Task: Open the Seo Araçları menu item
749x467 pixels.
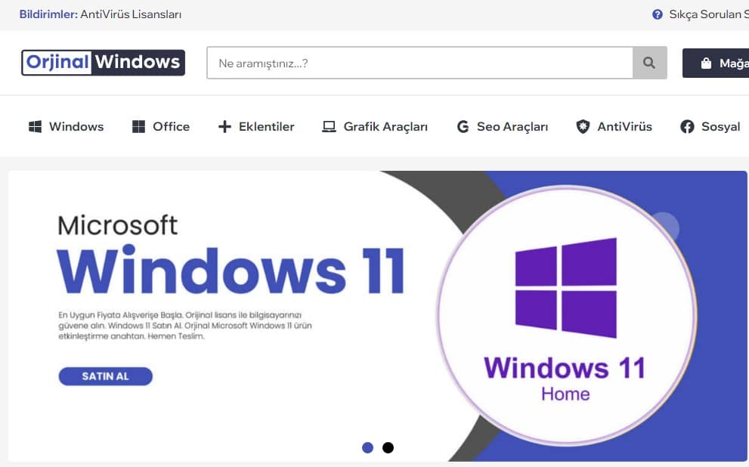Action: click(503, 126)
